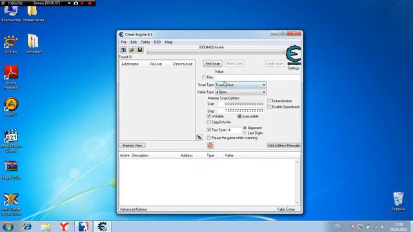Select Adobe Reader 9 desktop icon
413x232 pixels.
click(x=11, y=77)
